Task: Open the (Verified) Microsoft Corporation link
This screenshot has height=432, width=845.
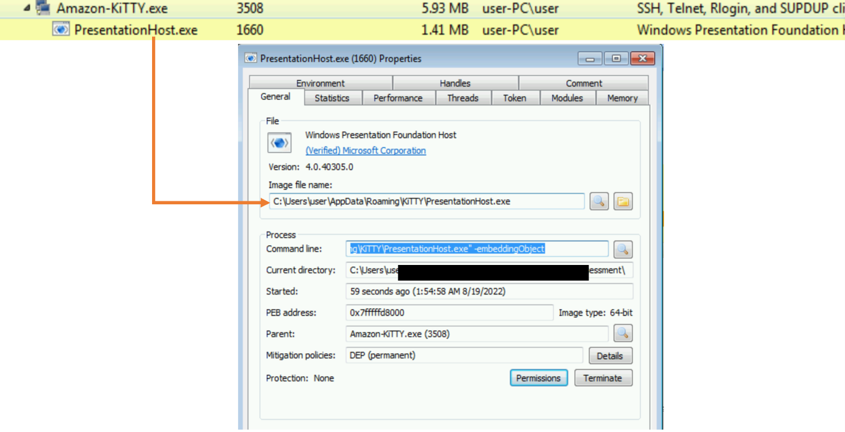Action: (x=365, y=150)
